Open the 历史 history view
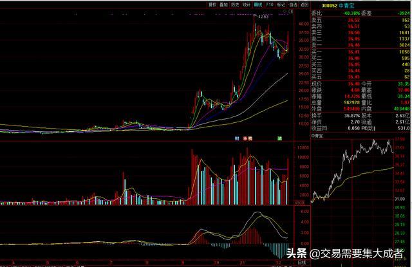Screen dimensions: 412x267 (236, 4)
